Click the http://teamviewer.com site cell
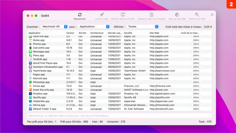 point(162,71)
